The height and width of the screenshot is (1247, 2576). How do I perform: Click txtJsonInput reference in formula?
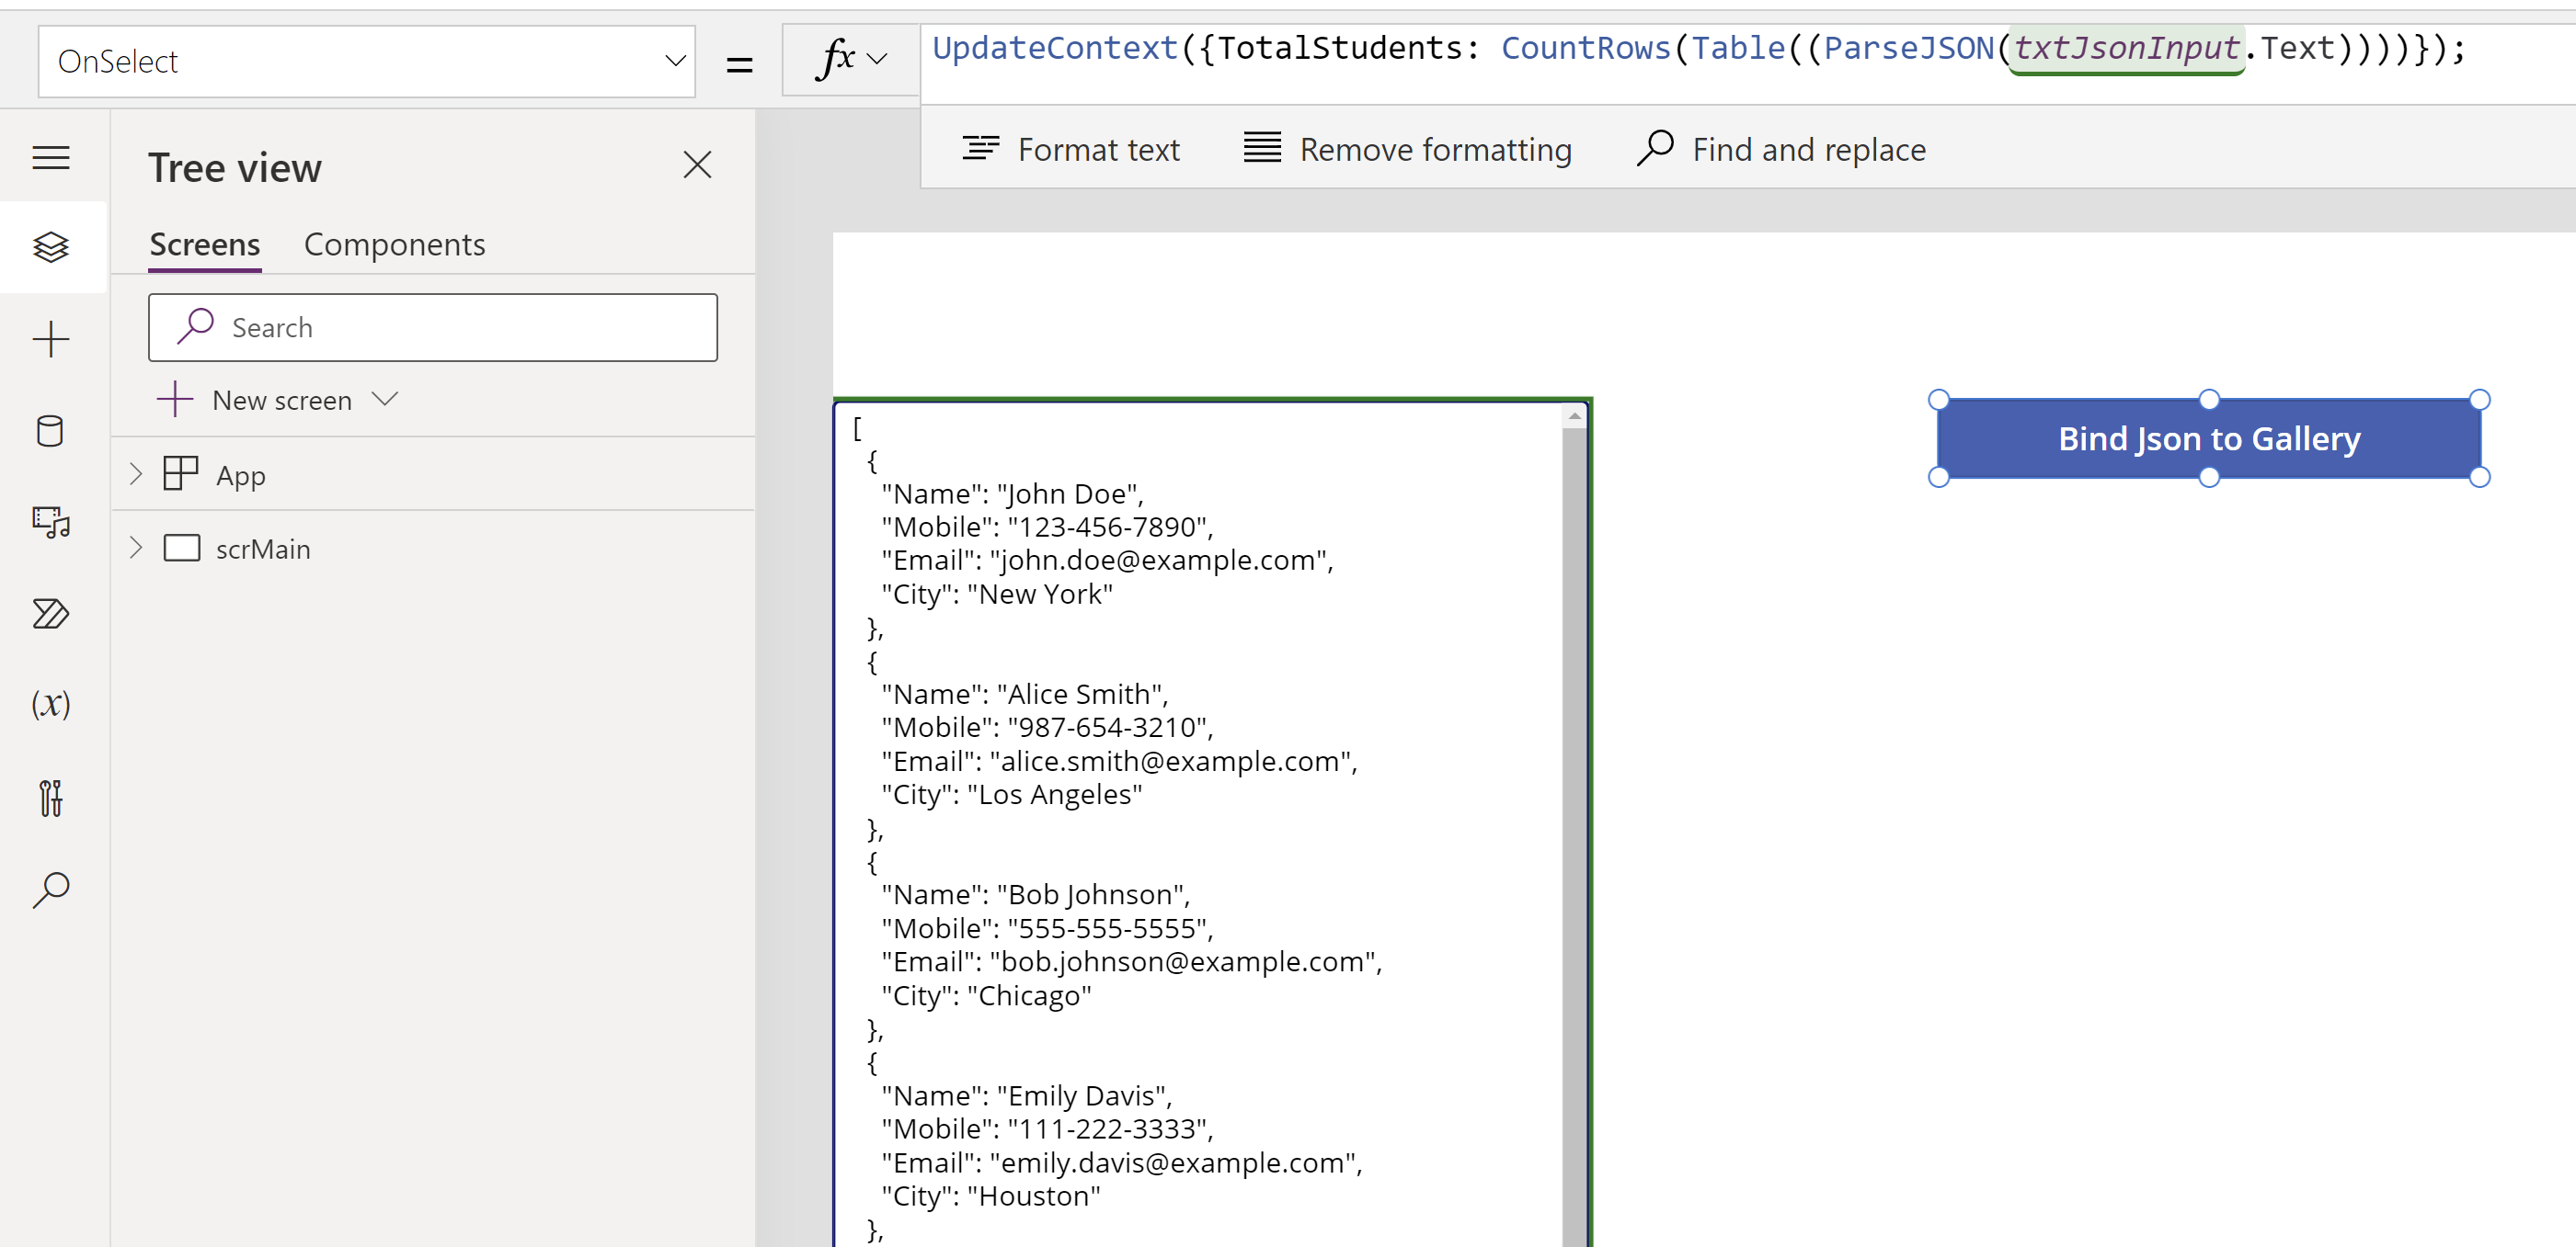tap(2126, 48)
